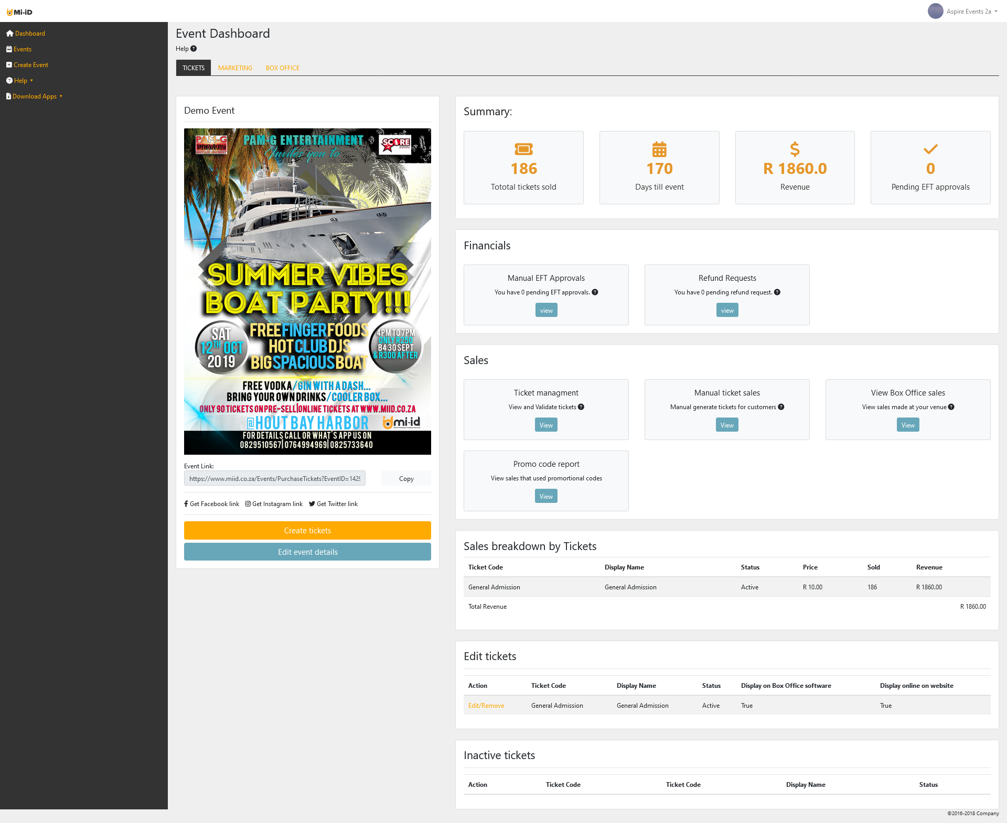Expand the Help menu in sidebar
Image resolution: width=1007 pixels, height=823 pixels.
(20, 81)
